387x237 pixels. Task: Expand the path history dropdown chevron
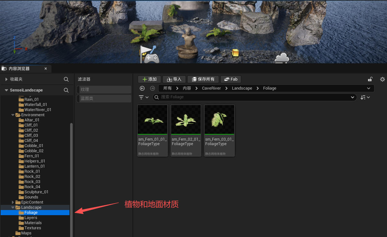(x=369, y=88)
